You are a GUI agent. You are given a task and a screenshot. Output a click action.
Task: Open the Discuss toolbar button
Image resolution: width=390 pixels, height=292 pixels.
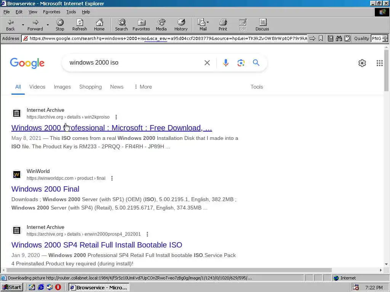262,25
